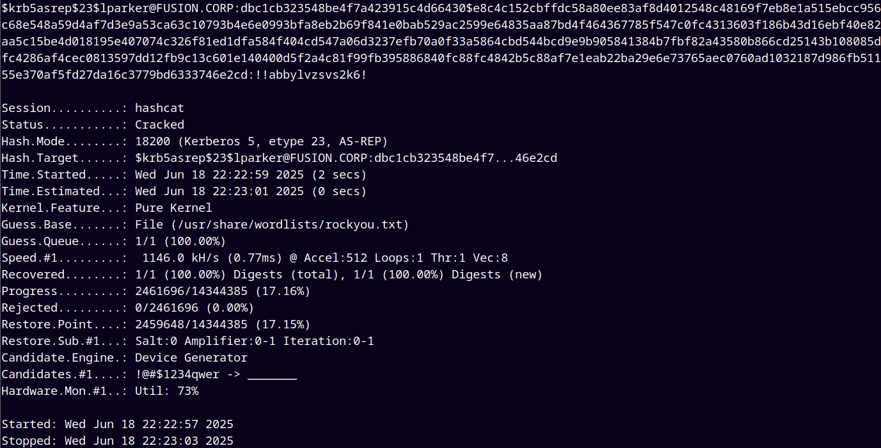Click the Kernel.Feature Pure Kernel text
The height and width of the screenshot is (448, 881).
pos(173,208)
